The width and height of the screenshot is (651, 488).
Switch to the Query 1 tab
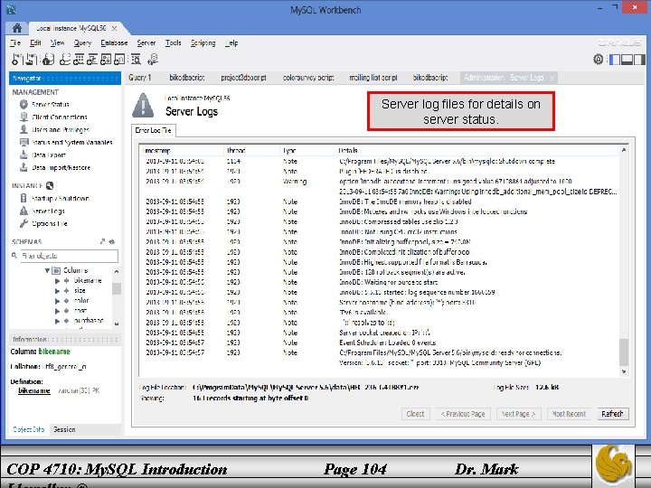140,78
